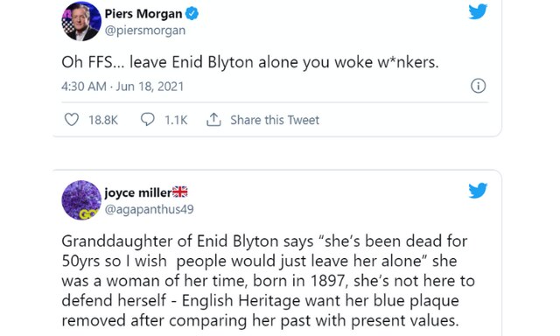Viewport: 560px width, 336px height.
Task: Click the 18.8K likes count
Action: click(x=103, y=120)
